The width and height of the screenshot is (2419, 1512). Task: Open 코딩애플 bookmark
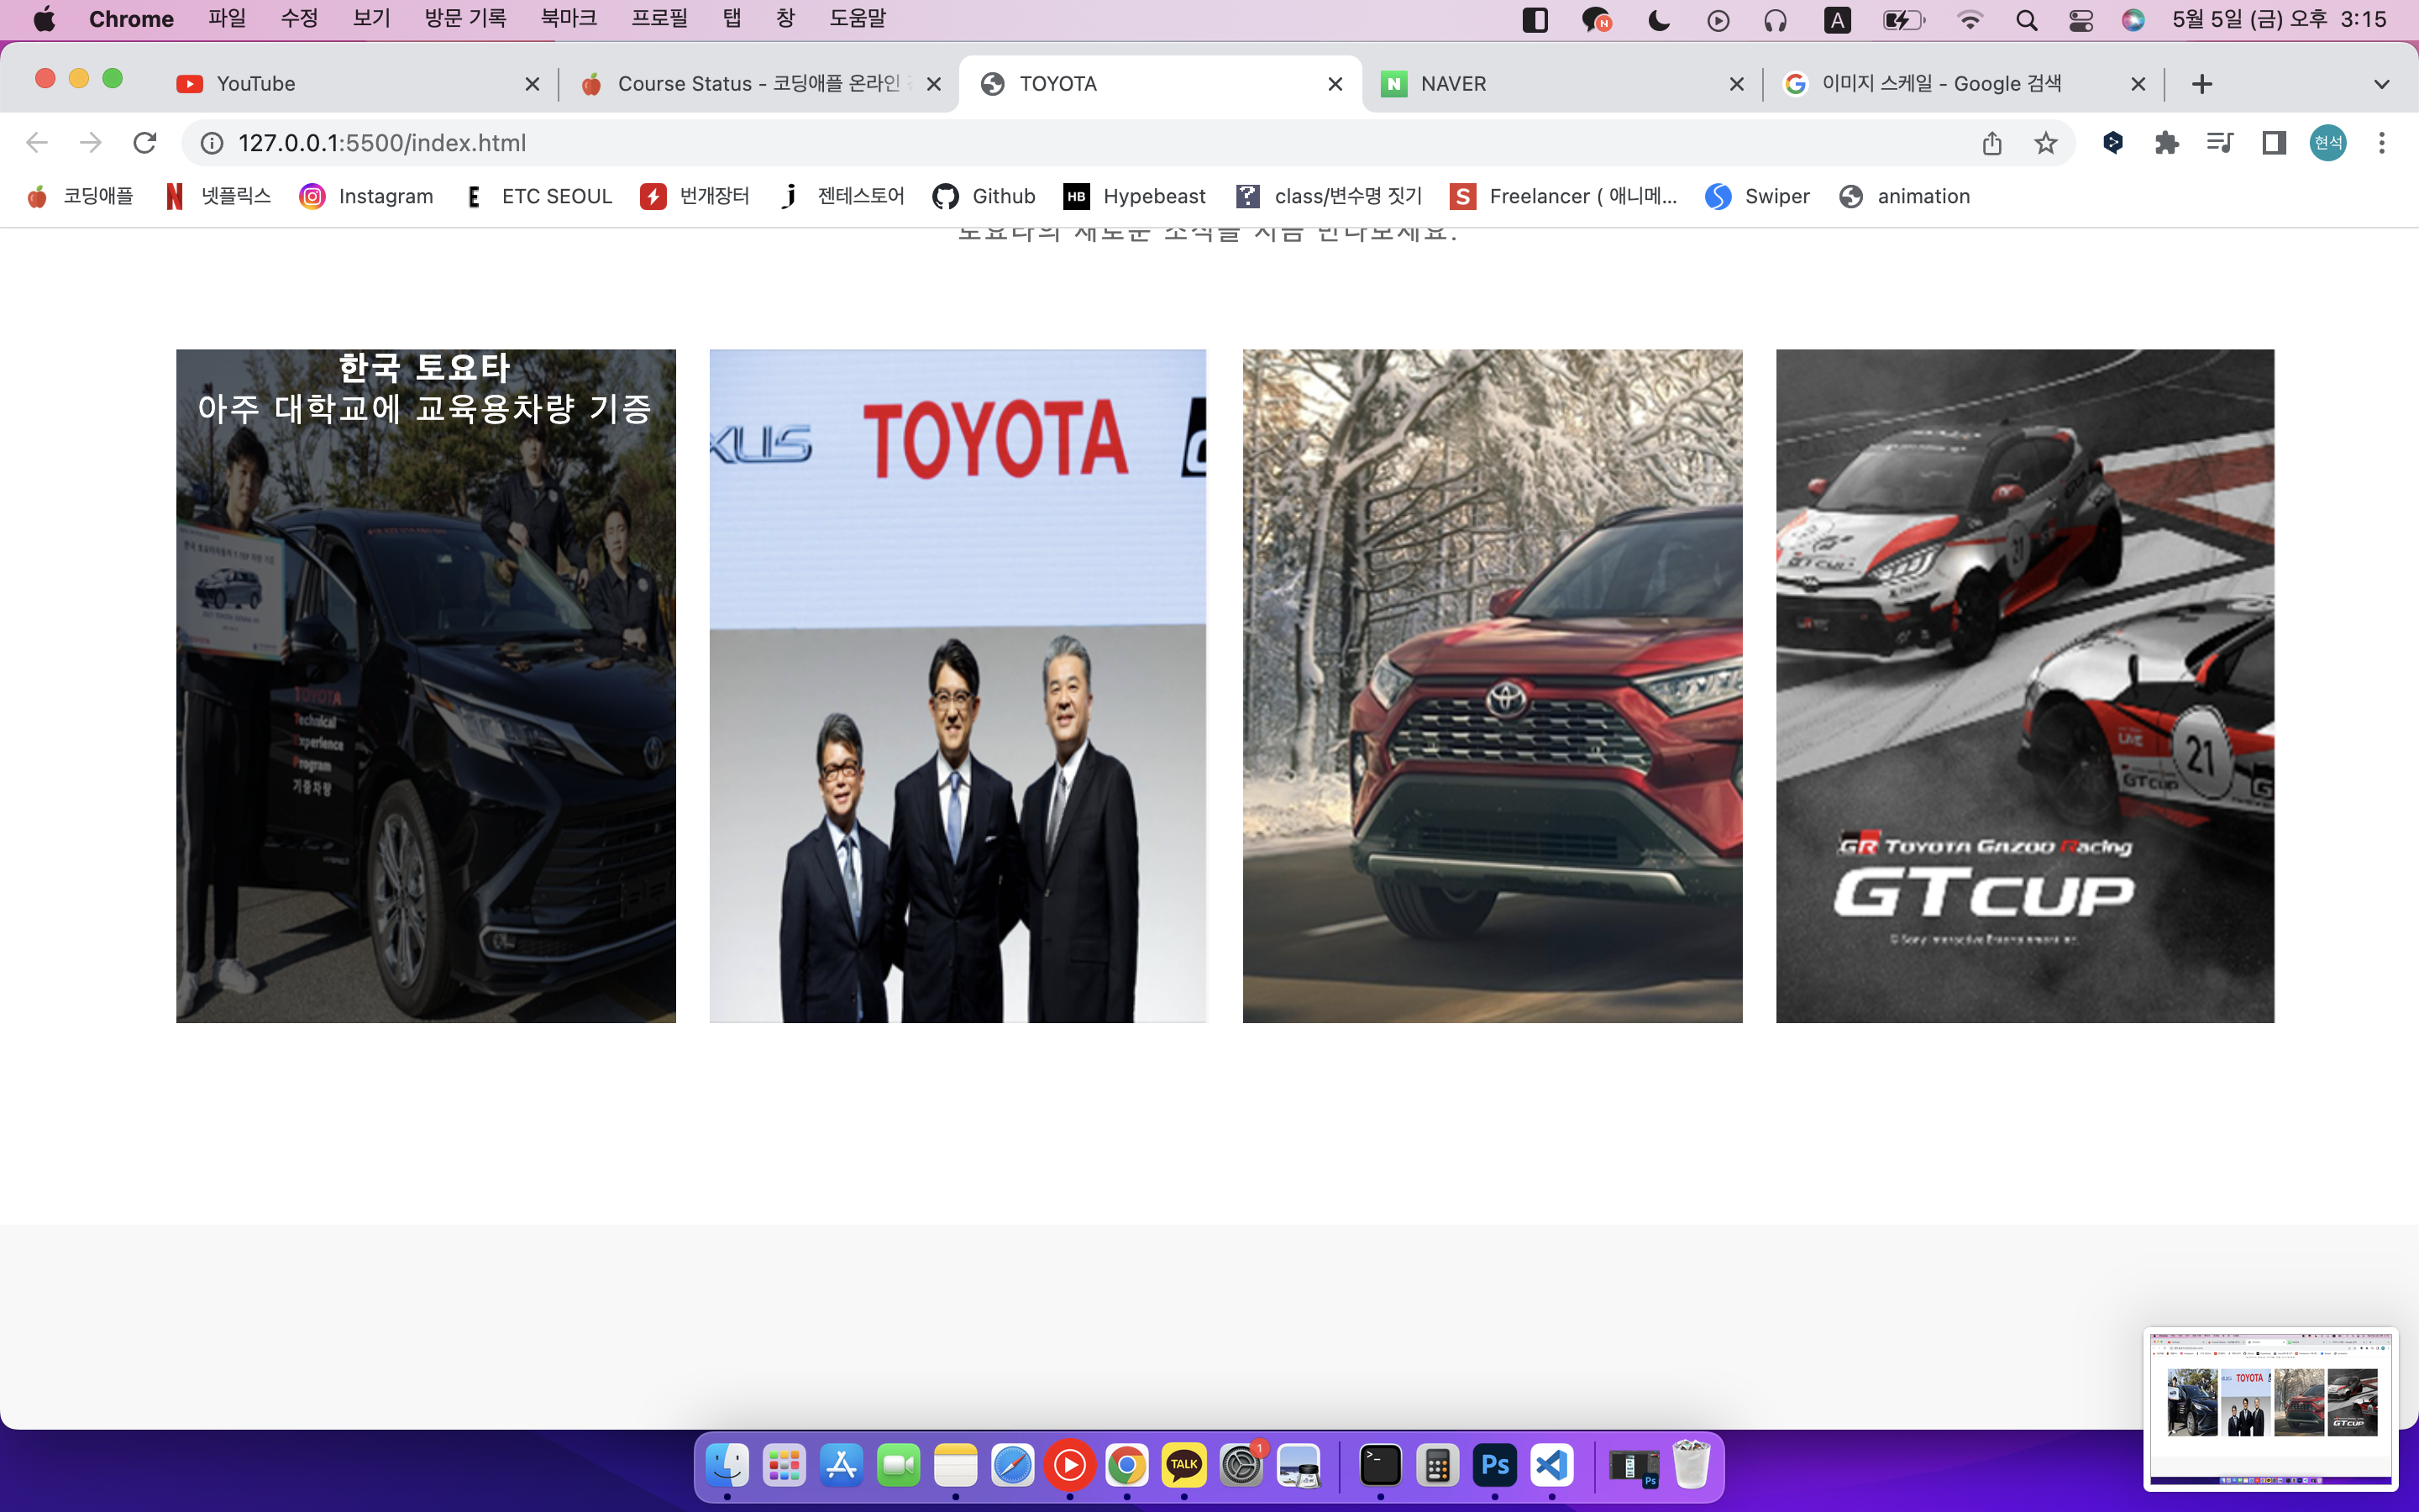[80, 196]
